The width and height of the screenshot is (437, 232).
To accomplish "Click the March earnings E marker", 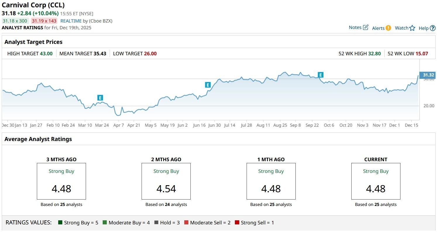I will (100, 98).
